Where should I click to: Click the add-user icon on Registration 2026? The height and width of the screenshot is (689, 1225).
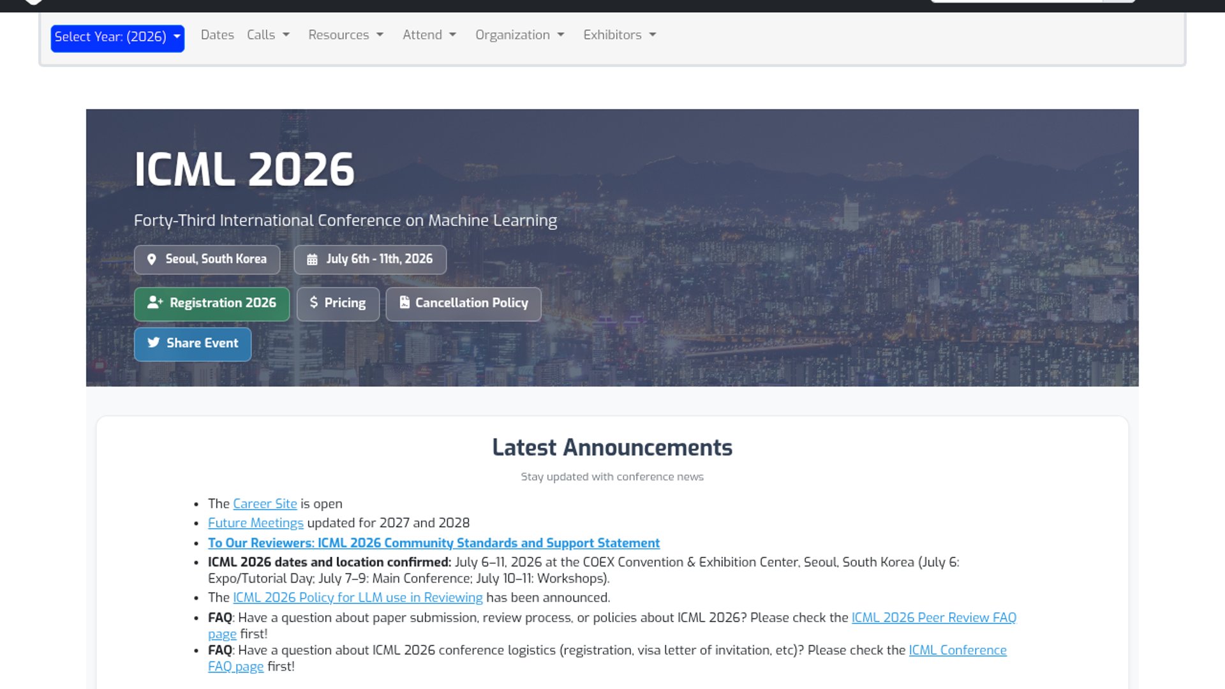[155, 302]
